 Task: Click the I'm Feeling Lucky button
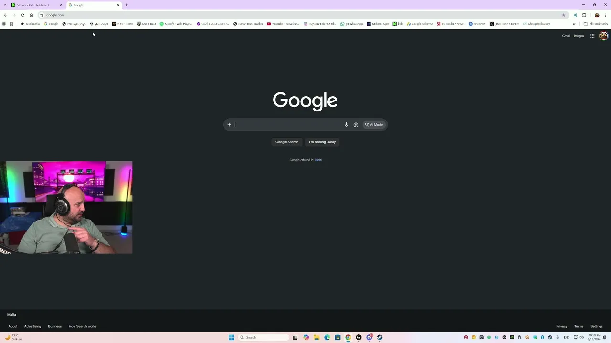point(322,142)
